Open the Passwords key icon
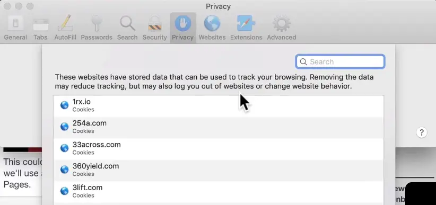This screenshot has width=436, height=205. 97,24
